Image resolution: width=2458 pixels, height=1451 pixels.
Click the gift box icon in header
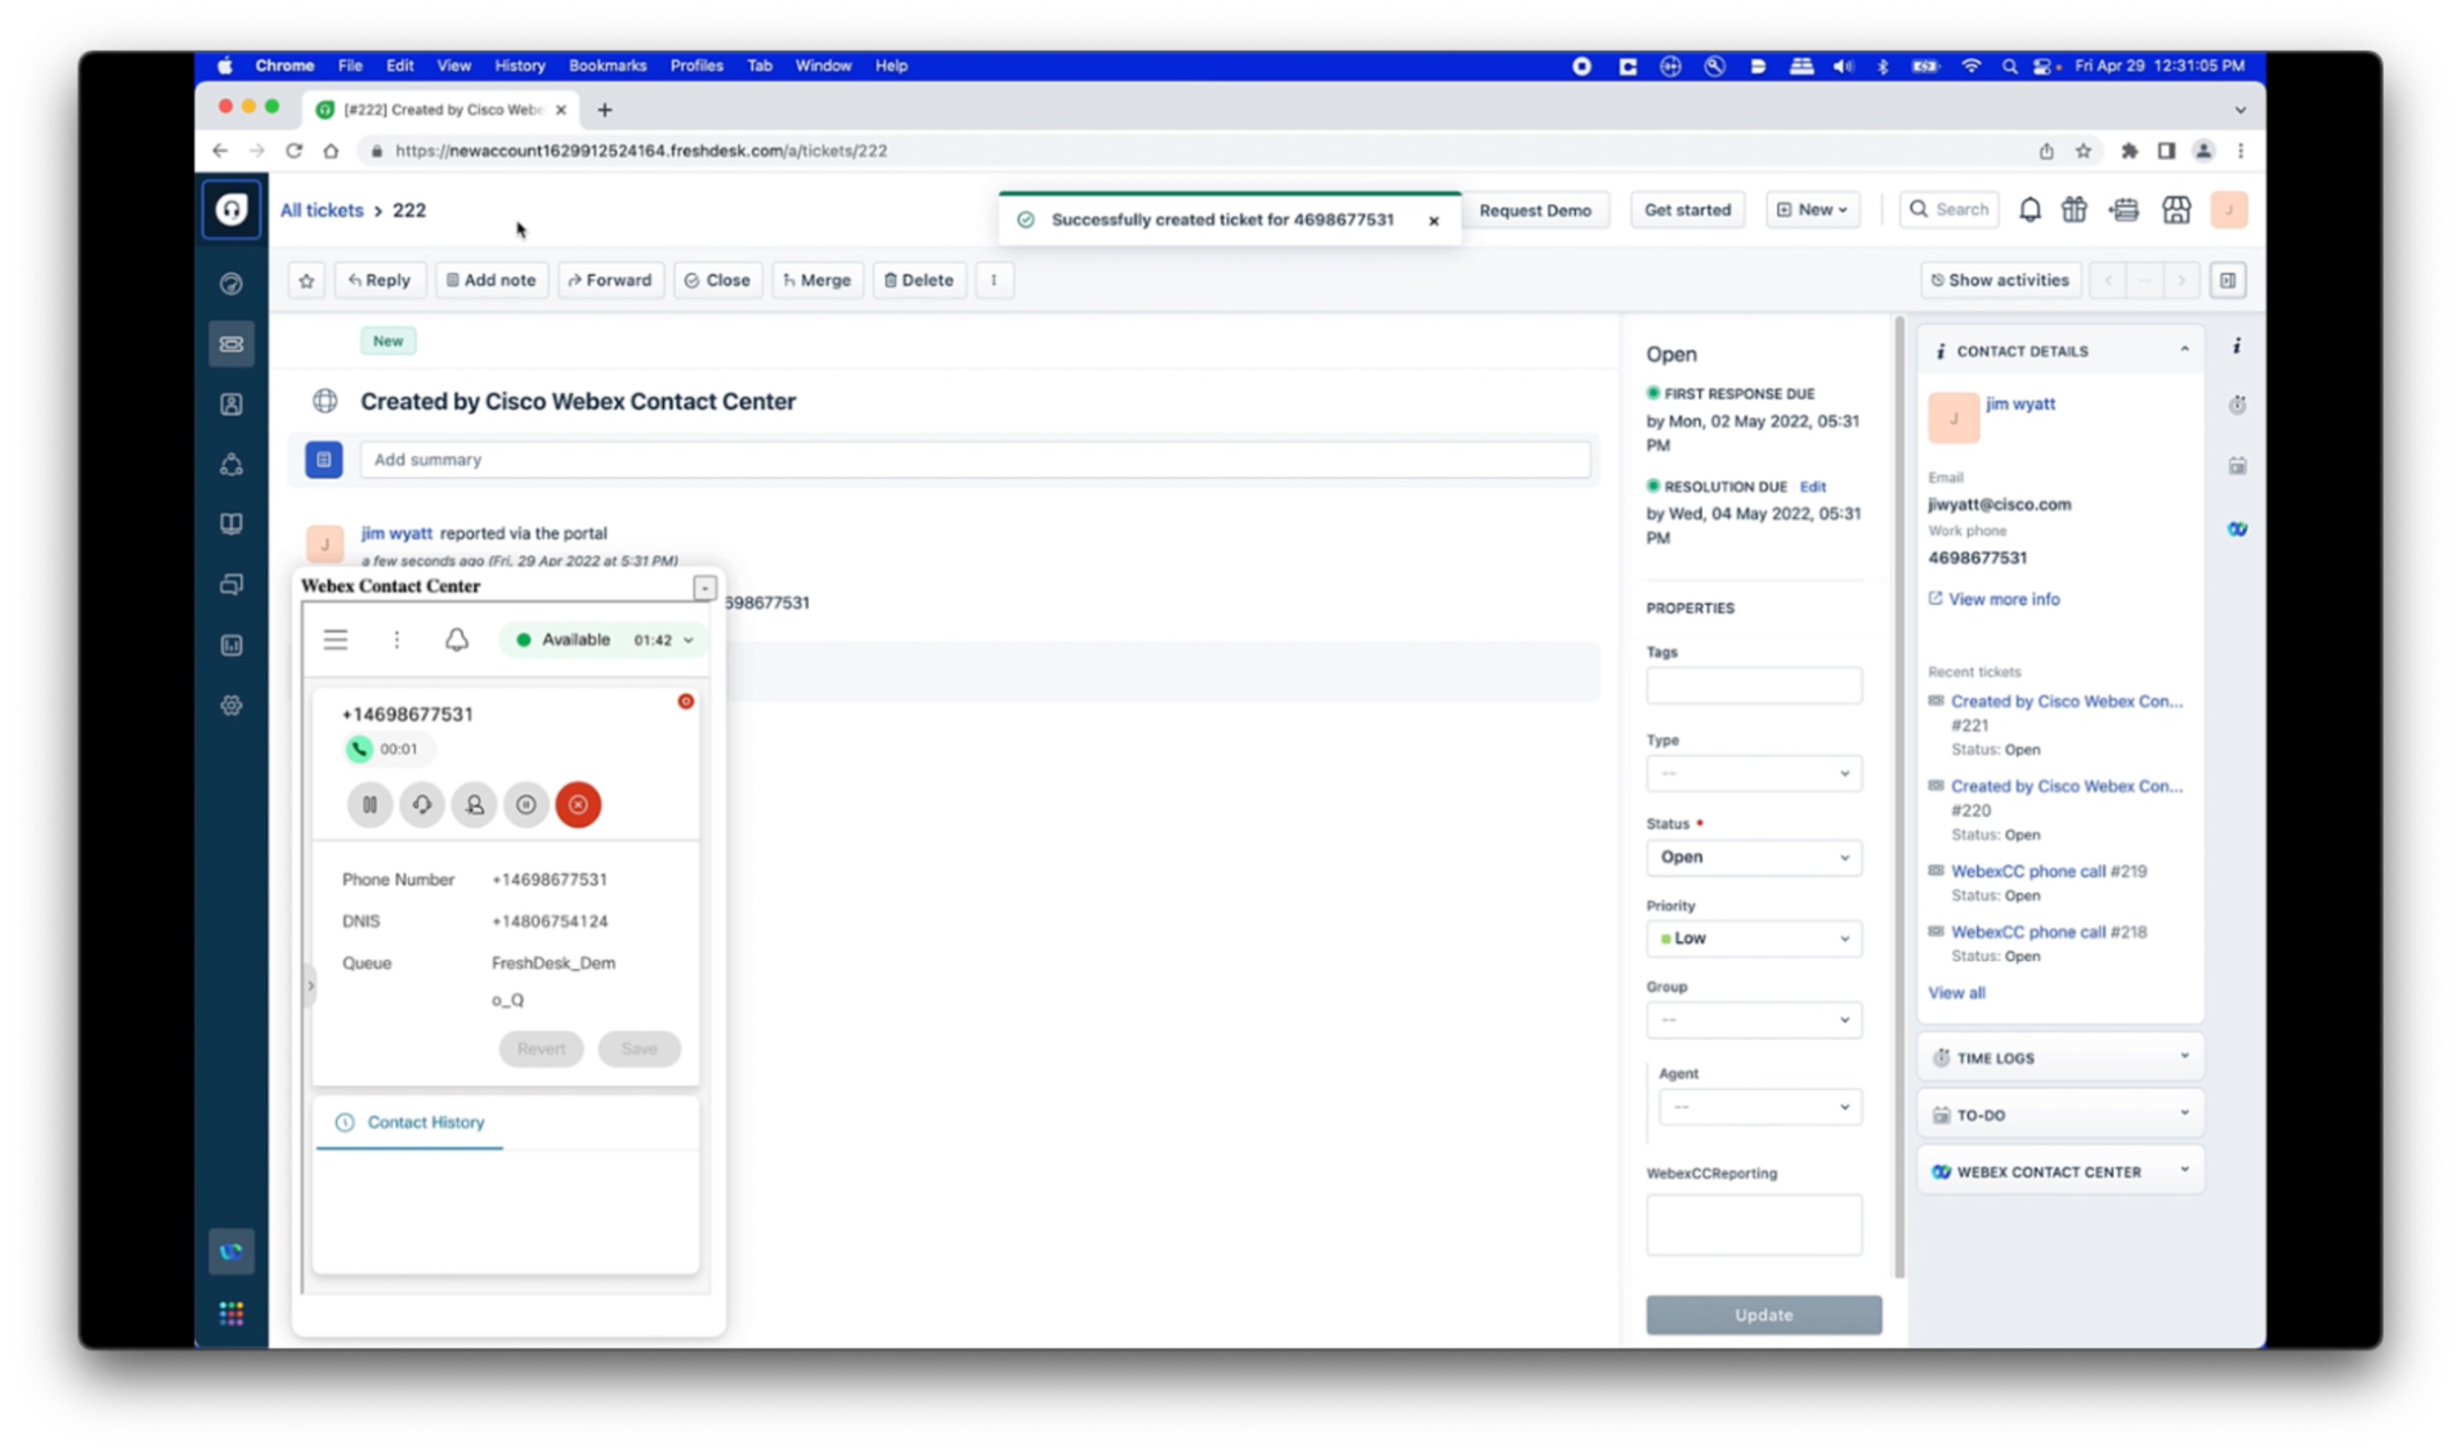pyautogui.click(x=2074, y=210)
